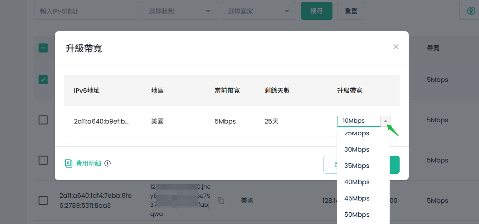The width and height of the screenshot is (479, 224).
Task: Open the 費用明細 fee details link
Action: 88,163
